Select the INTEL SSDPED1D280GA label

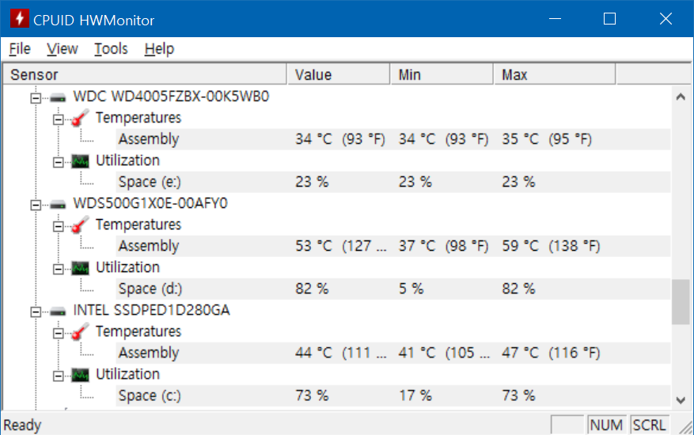tap(151, 310)
